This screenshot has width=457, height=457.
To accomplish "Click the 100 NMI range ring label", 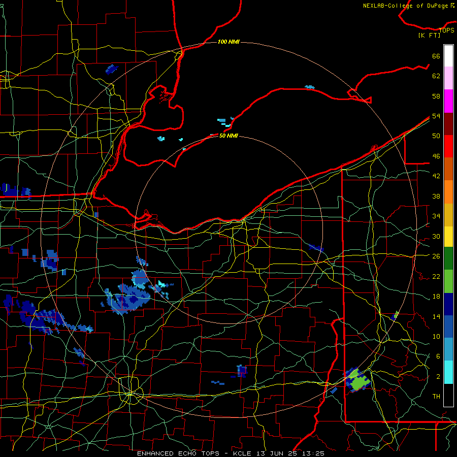I will [228, 42].
